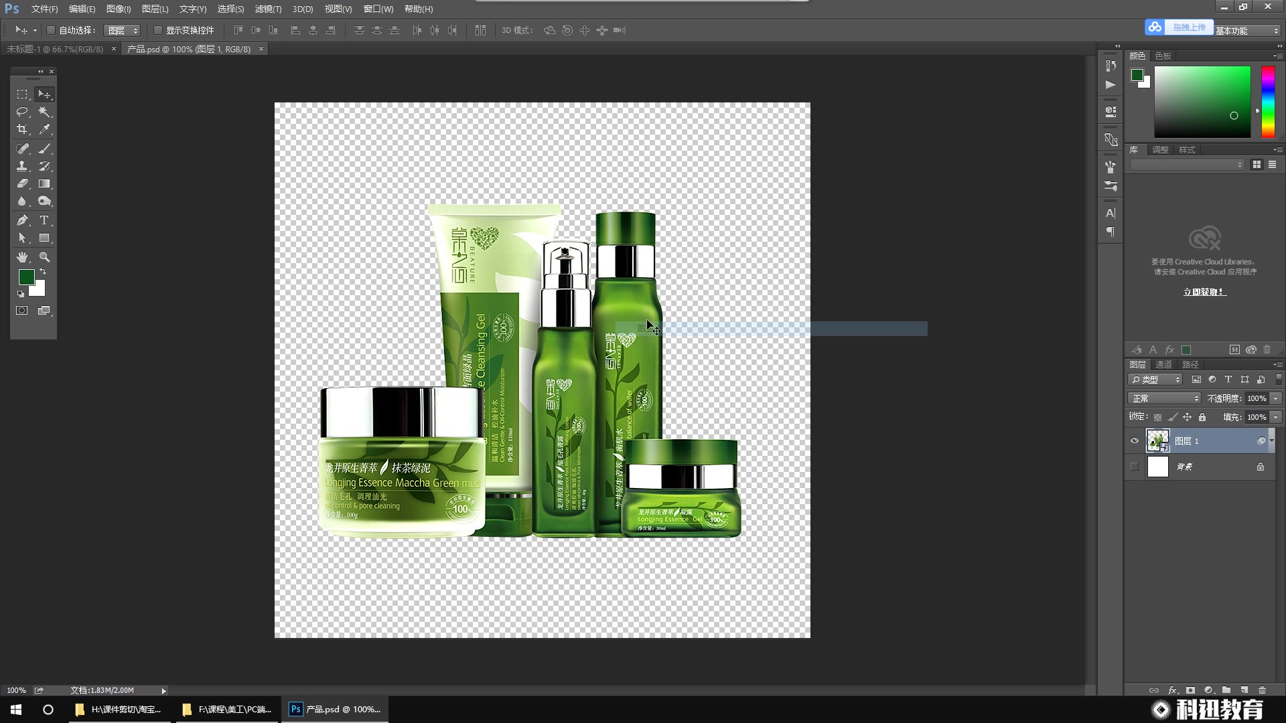Viewport: 1286px width, 723px height.
Task: Toggle lock image pixels brush icon
Action: click(1172, 417)
